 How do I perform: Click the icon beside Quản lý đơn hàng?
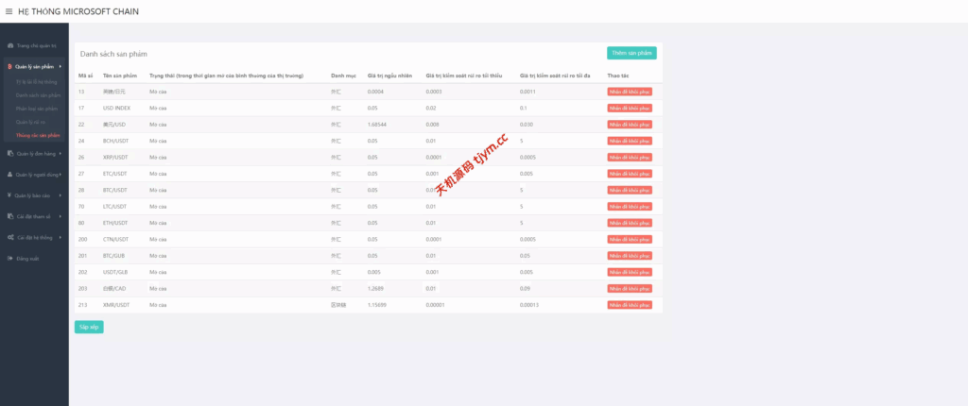[9, 153]
